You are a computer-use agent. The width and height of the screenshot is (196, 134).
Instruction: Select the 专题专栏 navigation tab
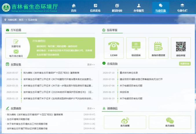[x=182, y=8]
